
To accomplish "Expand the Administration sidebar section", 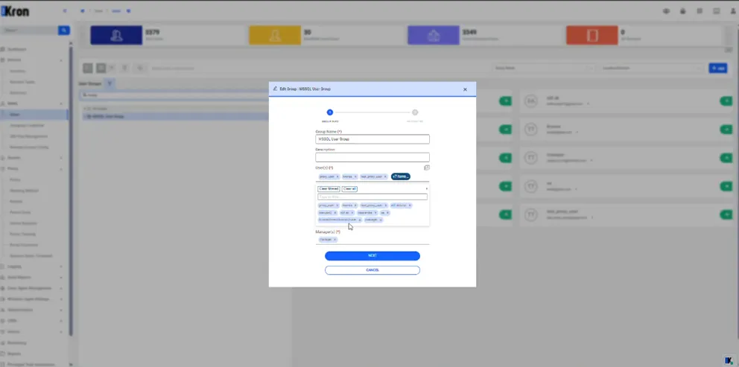I will 31,310.
